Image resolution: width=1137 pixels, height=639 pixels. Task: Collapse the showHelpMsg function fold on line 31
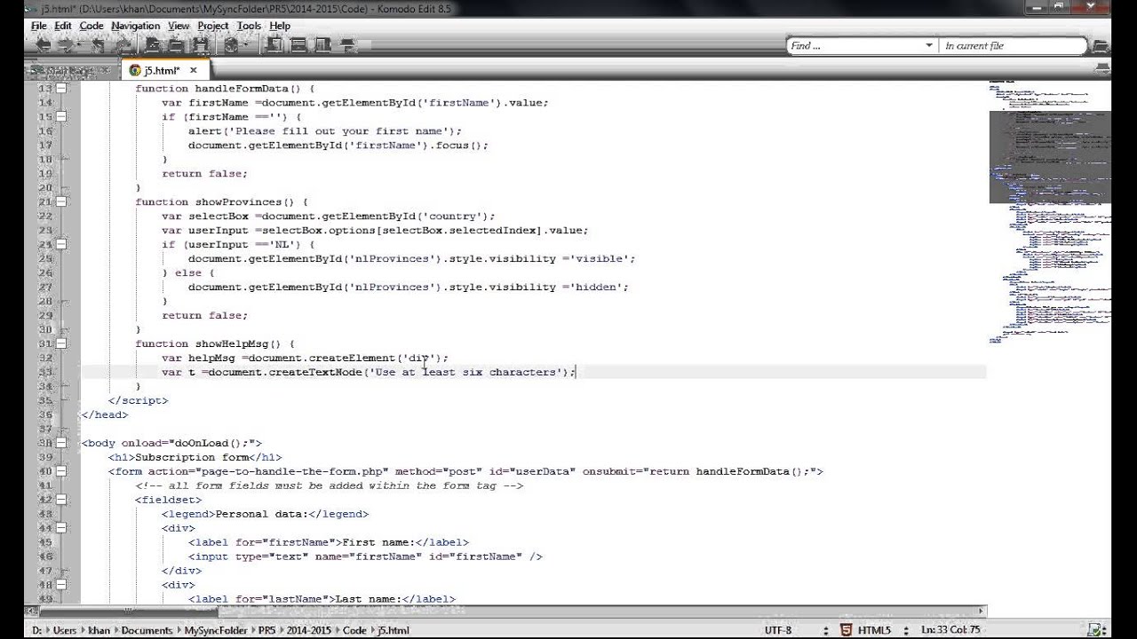coord(61,344)
